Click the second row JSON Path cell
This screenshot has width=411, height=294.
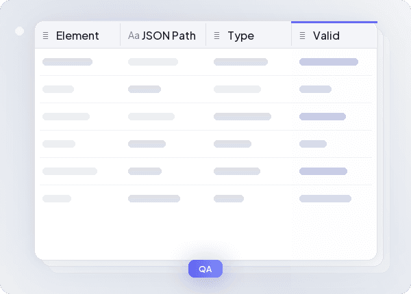pos(145,90)
